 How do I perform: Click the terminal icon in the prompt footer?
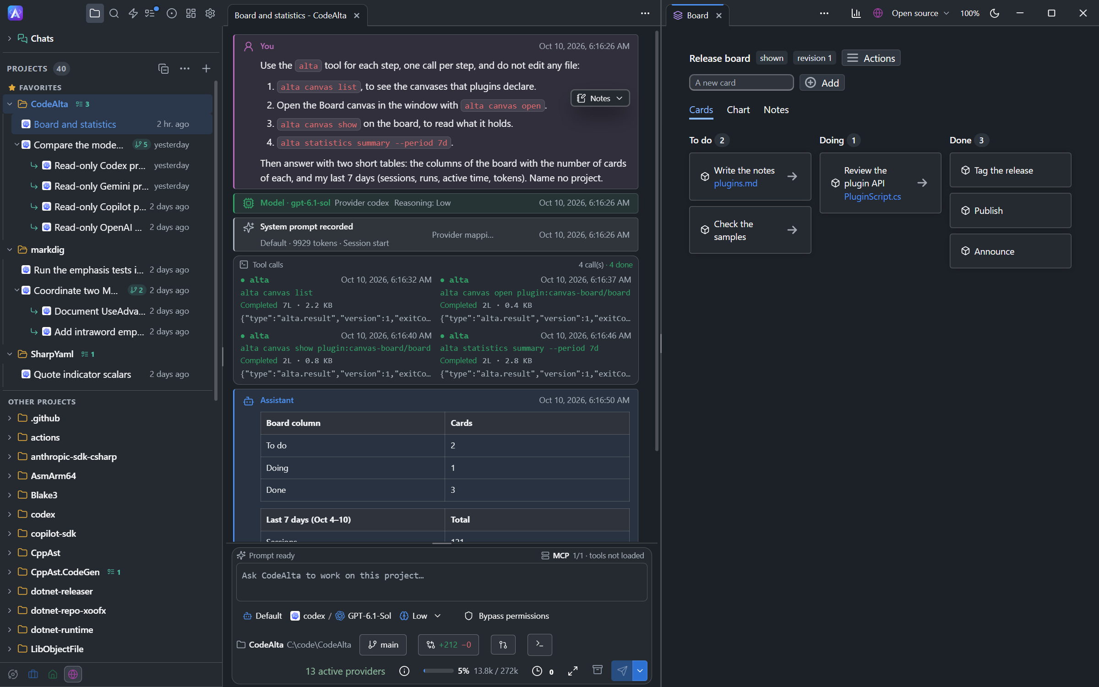539,644
